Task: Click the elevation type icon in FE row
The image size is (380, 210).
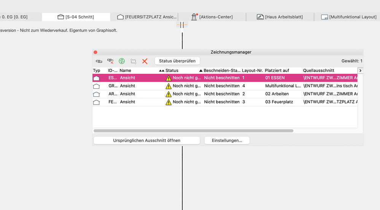Action: point(97,102)
